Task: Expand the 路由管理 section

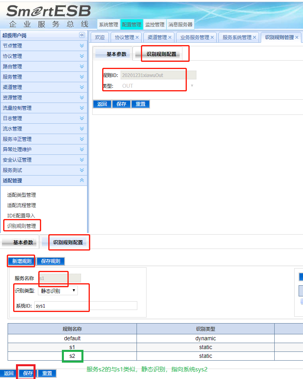Action: [82, 66]
